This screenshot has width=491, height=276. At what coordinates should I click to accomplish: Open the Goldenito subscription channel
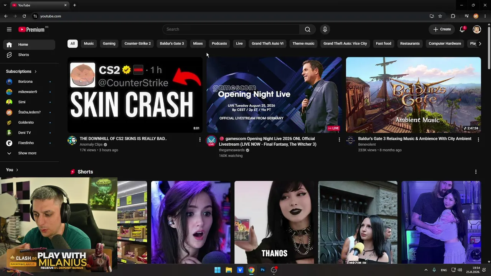29,123
